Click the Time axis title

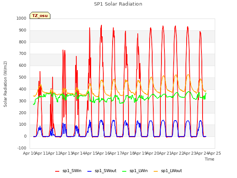210,159
